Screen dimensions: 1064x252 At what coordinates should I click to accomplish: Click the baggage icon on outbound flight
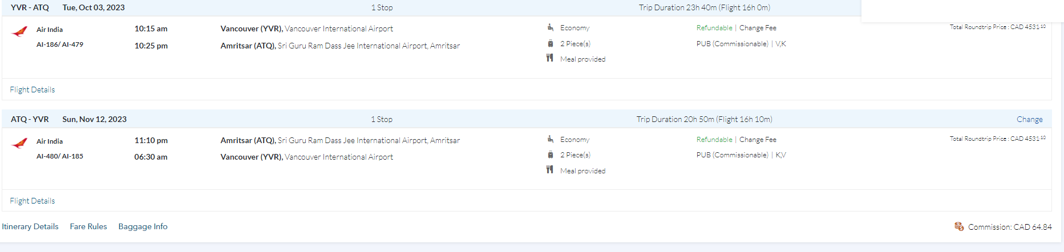(x=551, y=43)
